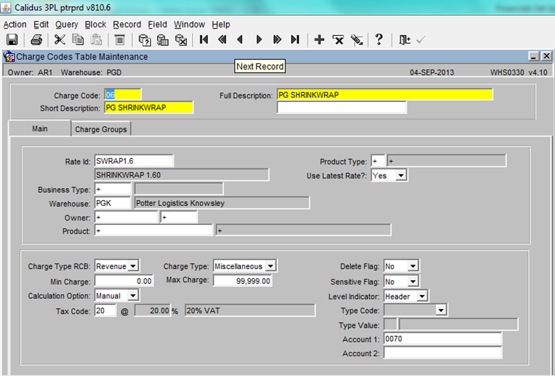Open the Help menu
The height and width of the screenshot is (376, 555).
click(x=221, y=25)
